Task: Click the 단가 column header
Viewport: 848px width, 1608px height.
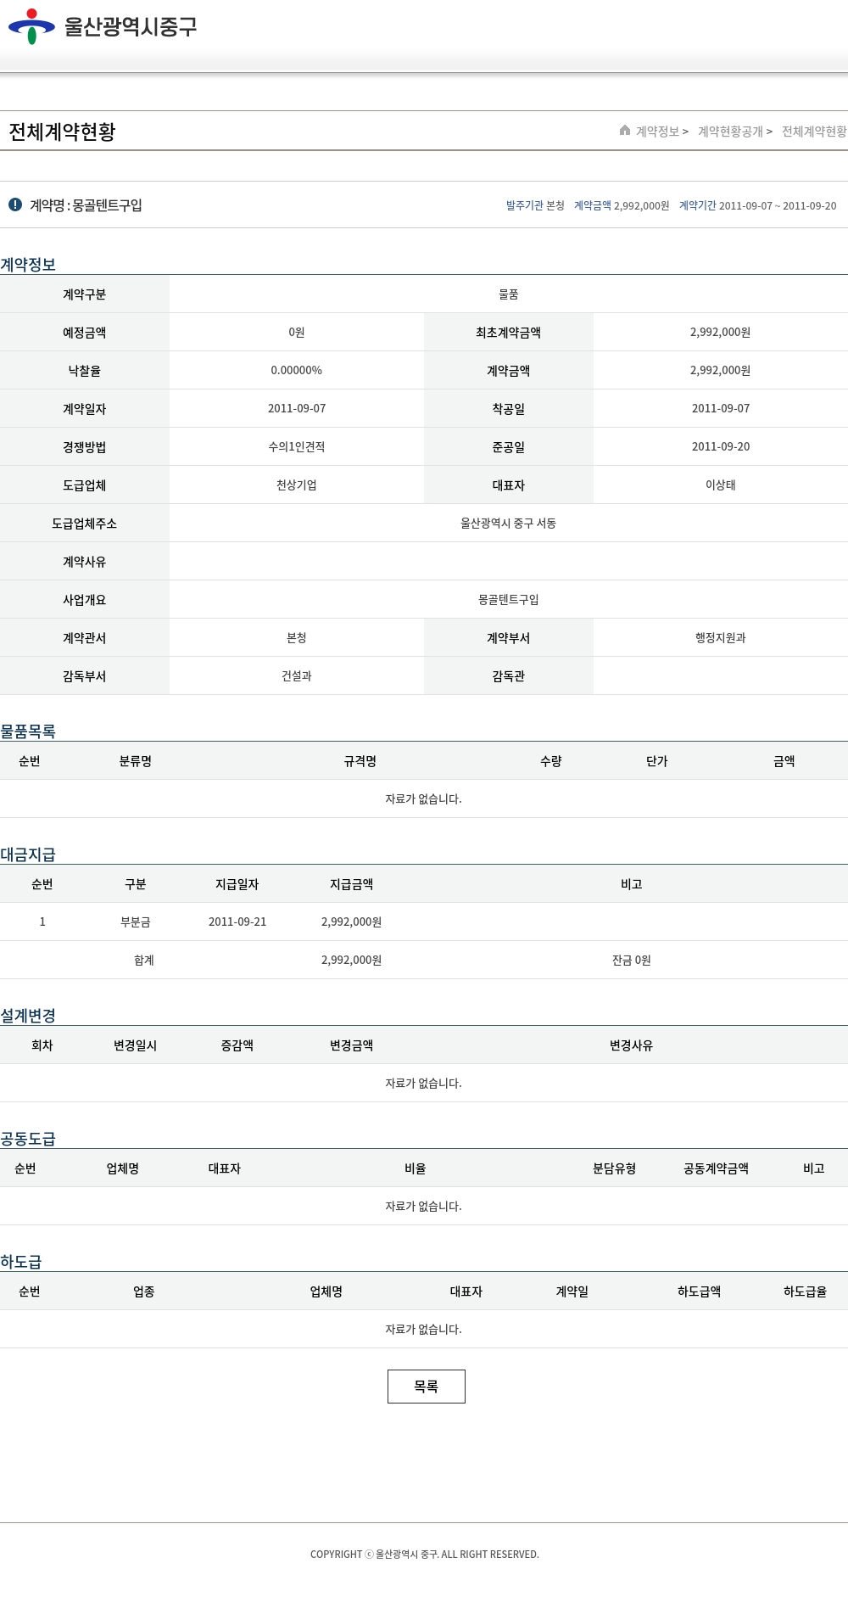Action: [x=657, y=761]
